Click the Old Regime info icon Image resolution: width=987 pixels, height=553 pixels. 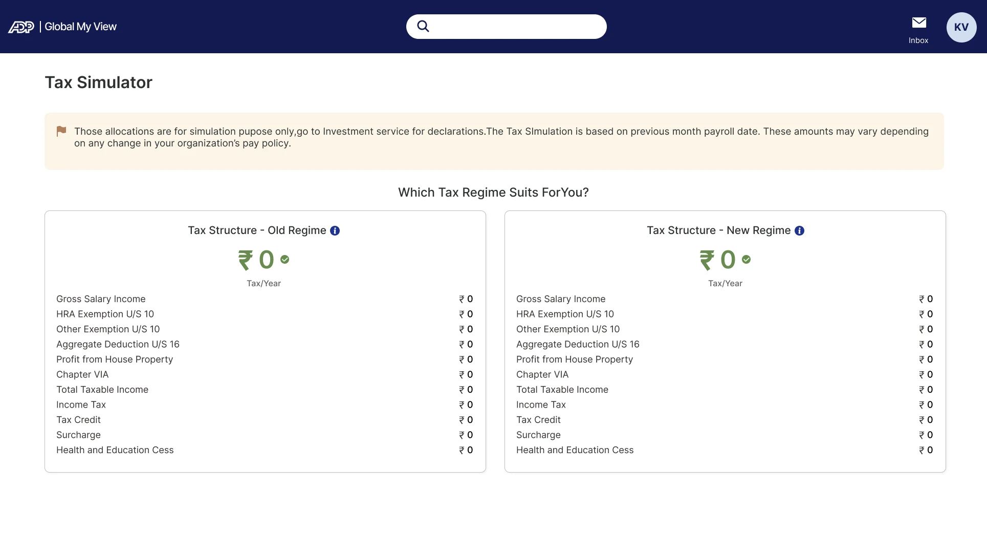click(335, 231)
